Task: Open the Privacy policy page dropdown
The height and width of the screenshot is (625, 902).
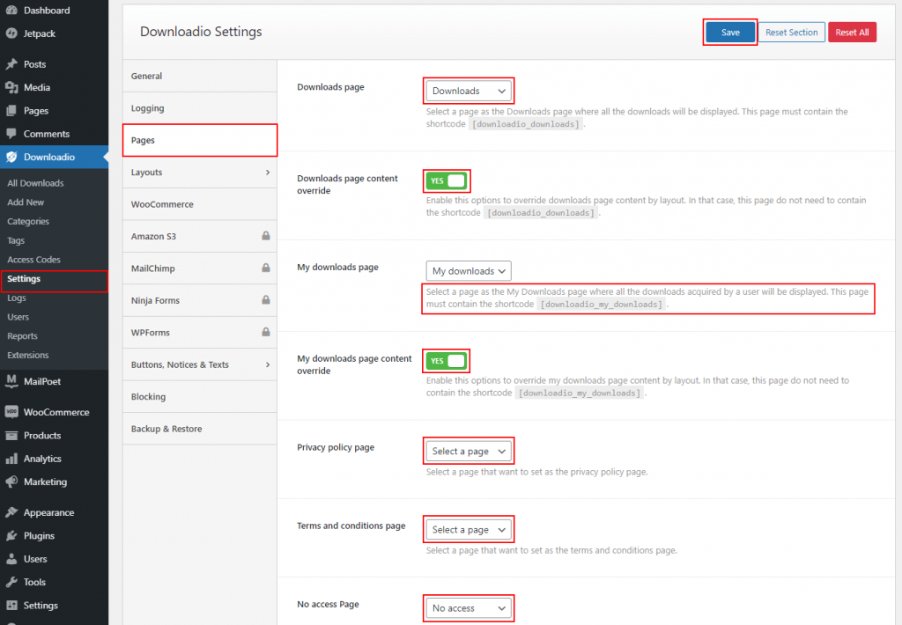Action: point(469,452)
